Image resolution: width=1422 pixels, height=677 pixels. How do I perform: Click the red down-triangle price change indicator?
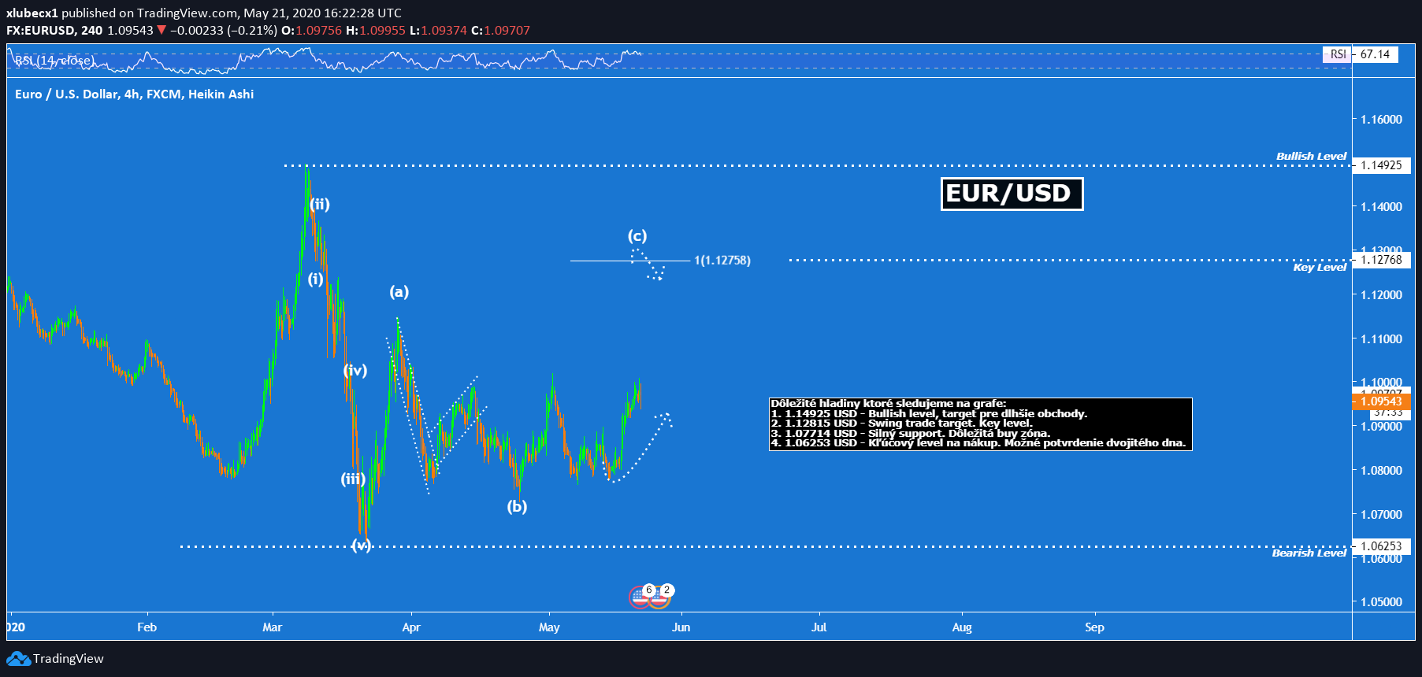pyautogui.click(x=162, y=31)
